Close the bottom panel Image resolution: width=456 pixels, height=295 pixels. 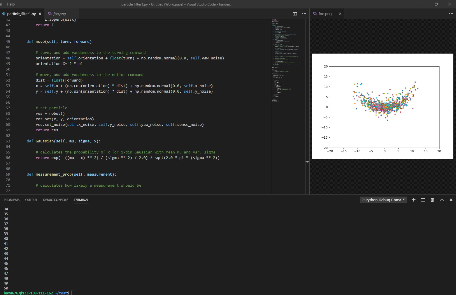pos(451,200)
